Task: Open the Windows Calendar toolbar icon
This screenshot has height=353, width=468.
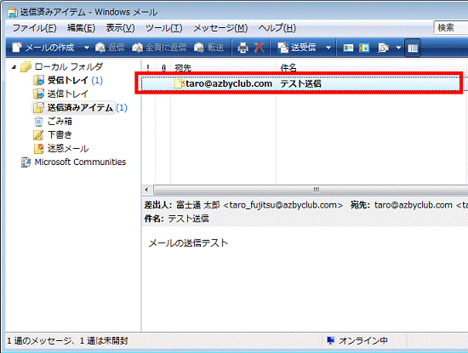Action: tap(364, 48)
